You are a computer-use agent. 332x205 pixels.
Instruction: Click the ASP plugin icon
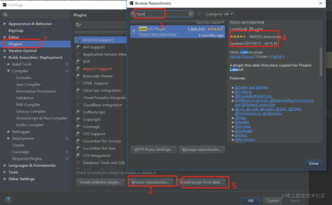click(78, 62)
